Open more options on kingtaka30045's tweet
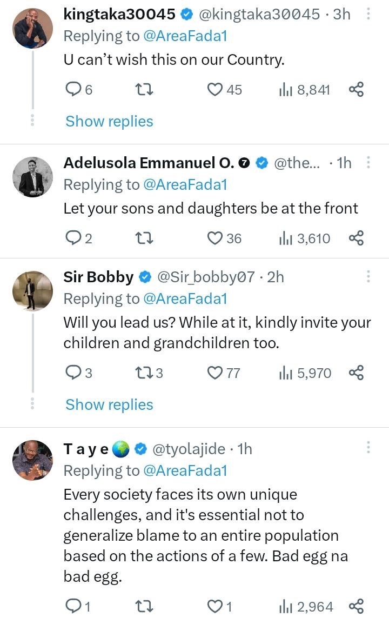 coord(368,14)
